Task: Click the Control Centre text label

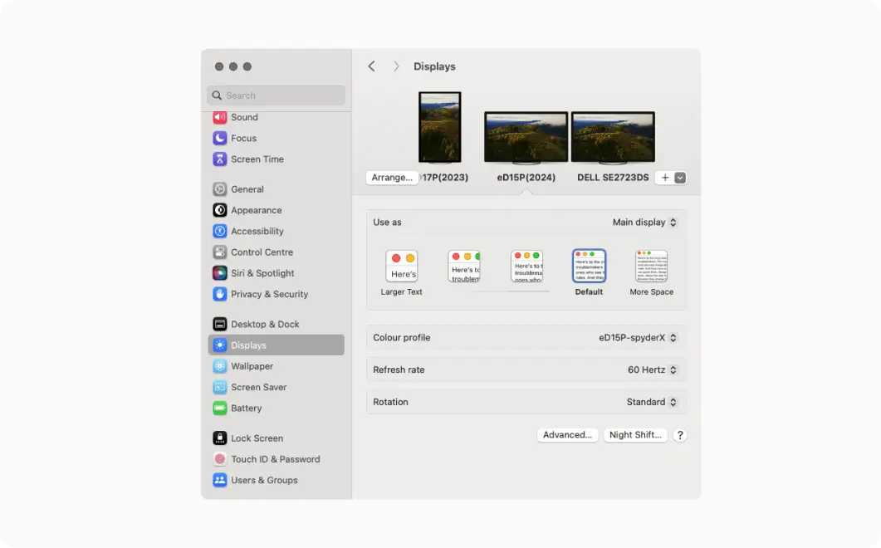Action: 262,252
